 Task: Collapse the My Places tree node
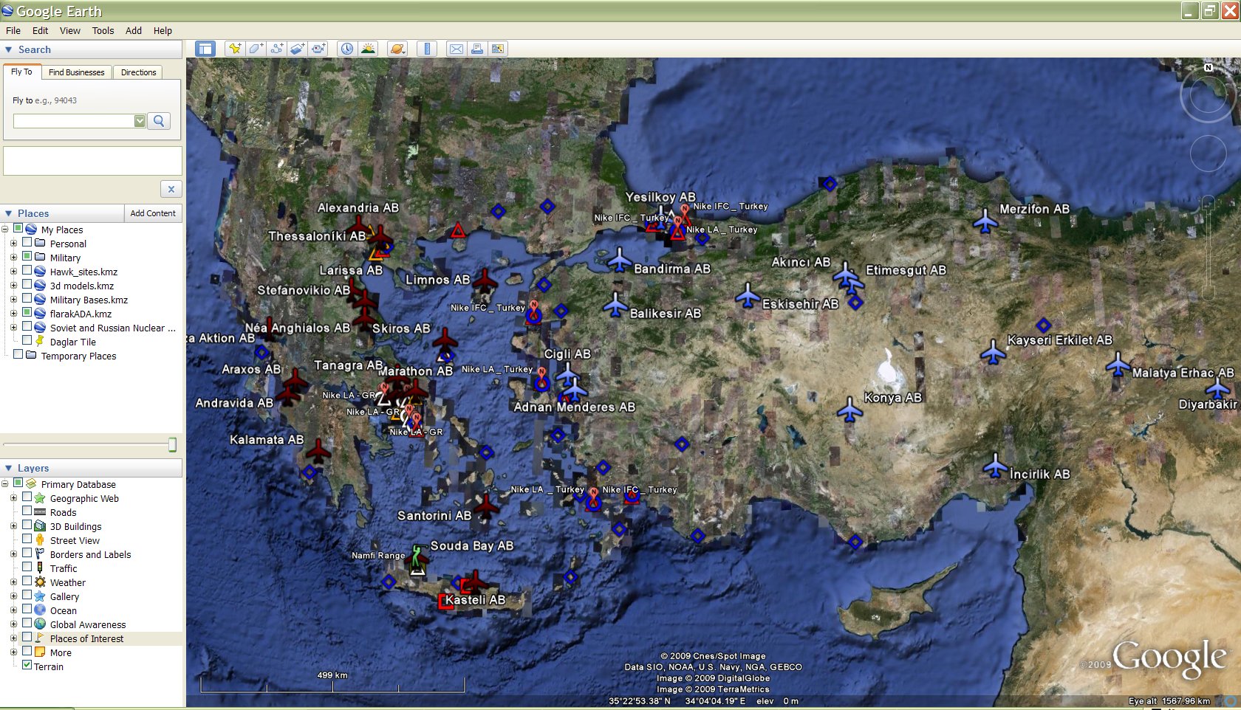pos(5,230)
